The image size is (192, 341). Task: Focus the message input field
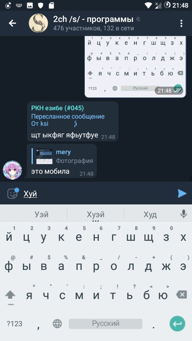(99, 193)
